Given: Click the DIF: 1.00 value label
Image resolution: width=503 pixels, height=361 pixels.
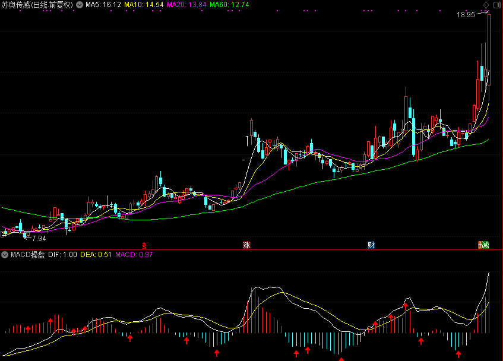Looking at the screenshot, I should tap(62, 255).
